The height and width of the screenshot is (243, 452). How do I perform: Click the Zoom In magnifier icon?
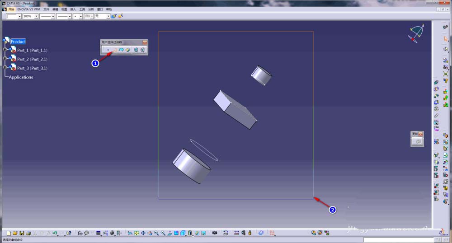pyautogui.click(x=156, y=233)
